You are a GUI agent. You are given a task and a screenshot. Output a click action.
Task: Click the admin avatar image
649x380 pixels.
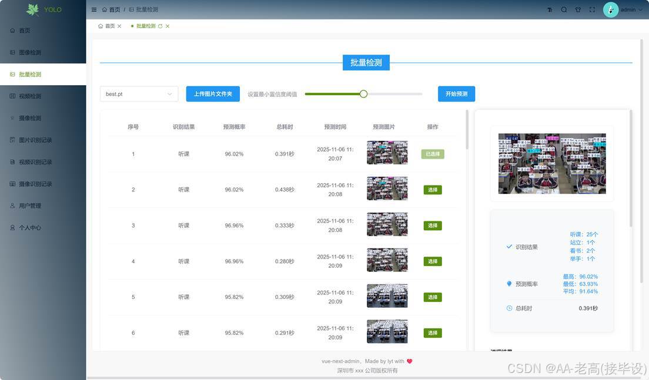(x=611, y=9)
